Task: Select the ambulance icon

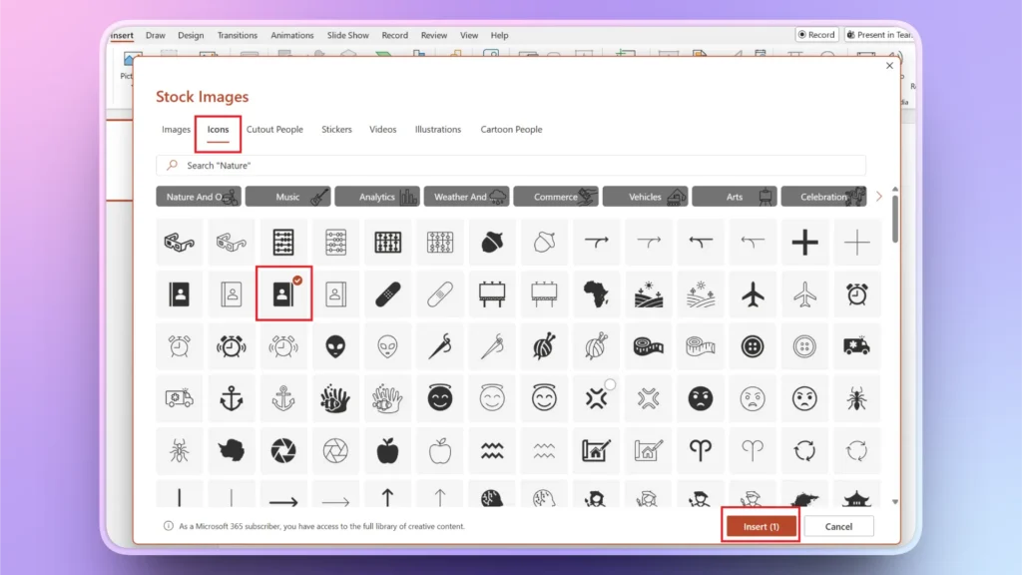Action: (x=856, y=346)
